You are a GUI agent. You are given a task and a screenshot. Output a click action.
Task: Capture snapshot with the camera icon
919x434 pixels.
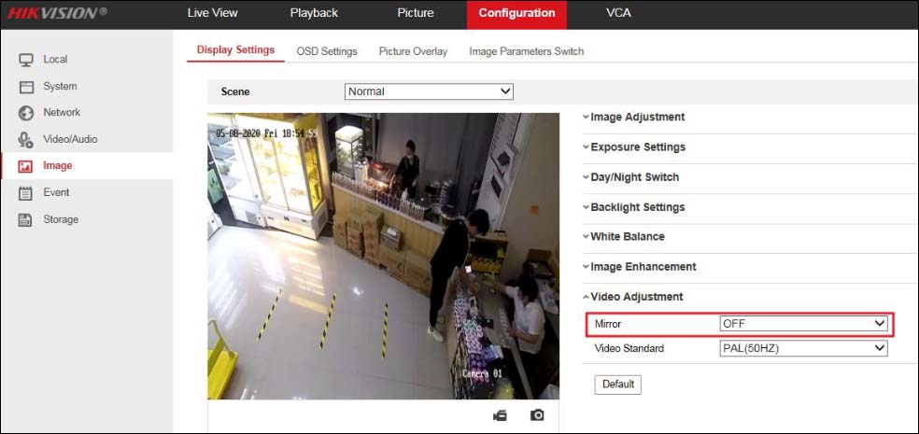tap(537, 415)
